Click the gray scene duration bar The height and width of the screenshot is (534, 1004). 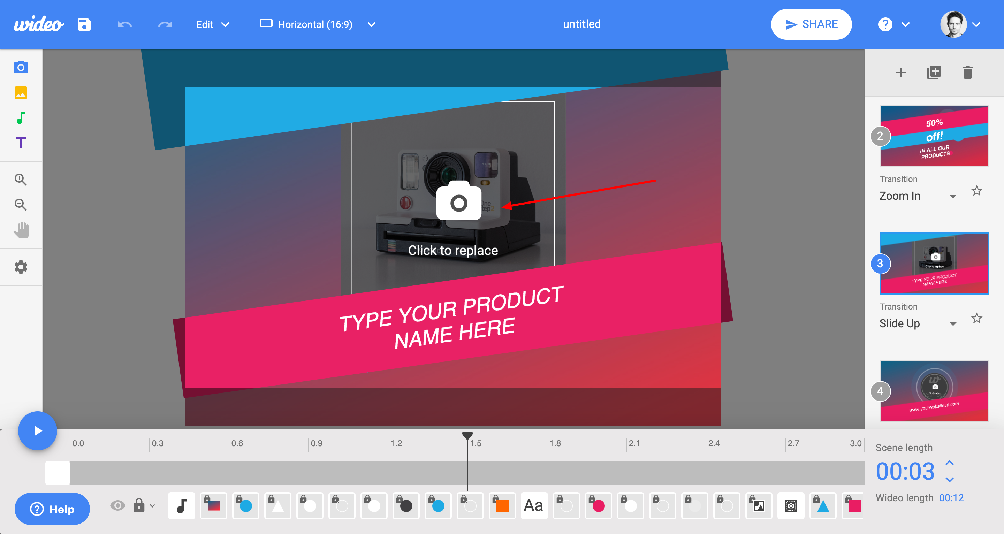(467, 473)
